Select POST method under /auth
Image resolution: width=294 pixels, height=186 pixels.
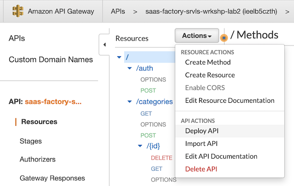coord(148,91)
